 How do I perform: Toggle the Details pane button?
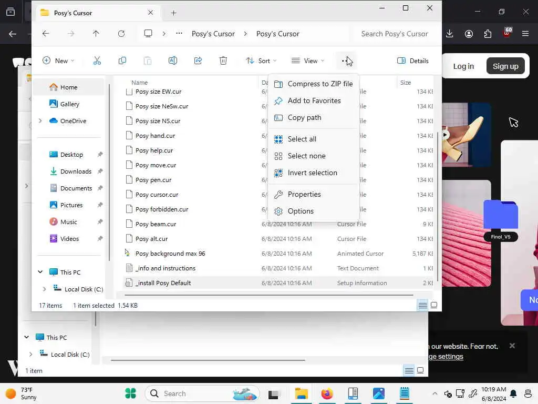tap(413, 61)
